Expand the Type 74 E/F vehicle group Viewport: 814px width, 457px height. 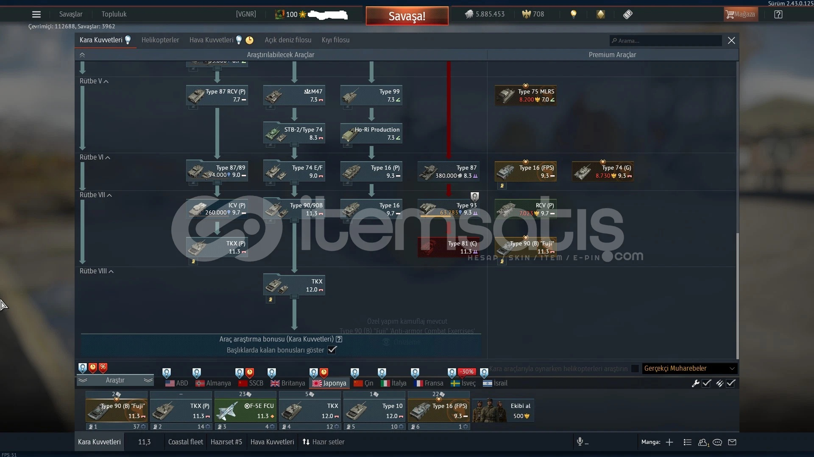pyautogui.click(x=294, y=183)
